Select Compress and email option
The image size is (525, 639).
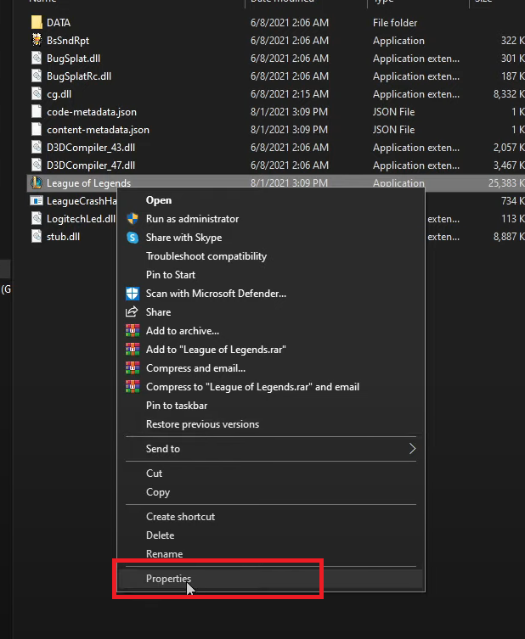tap(195, 368)
